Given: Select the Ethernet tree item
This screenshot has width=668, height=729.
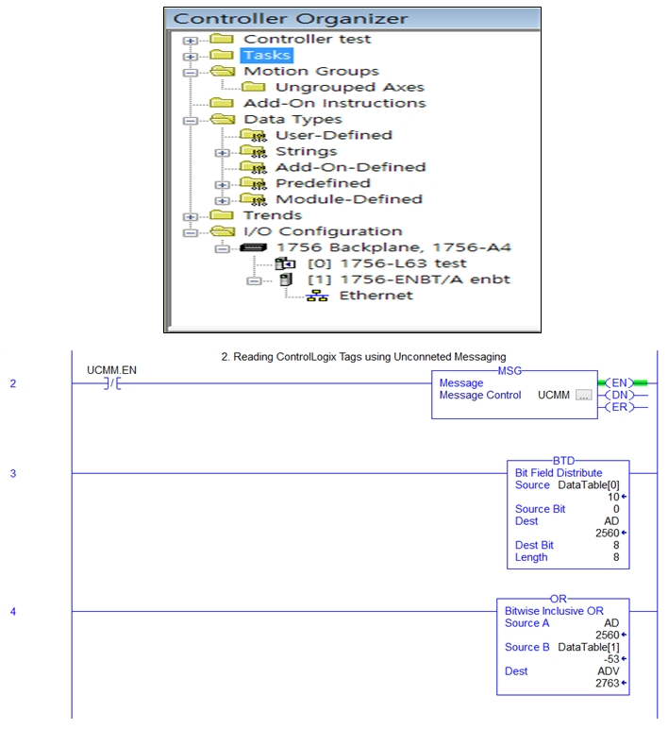Looking at the screenshot, I should click(x=376, y=296).
